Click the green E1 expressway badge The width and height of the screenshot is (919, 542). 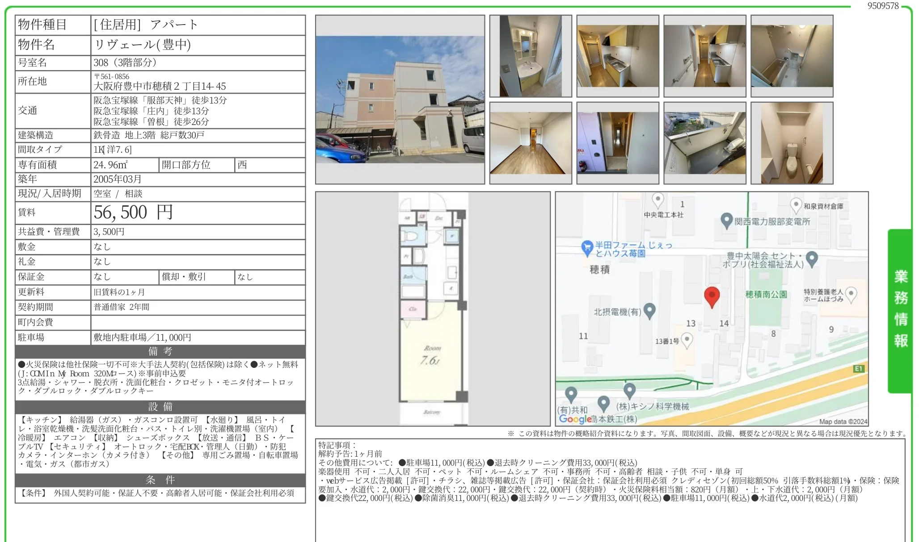859,369
